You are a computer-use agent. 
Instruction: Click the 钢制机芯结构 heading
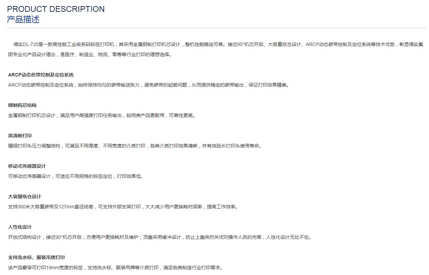pos(22,105)
